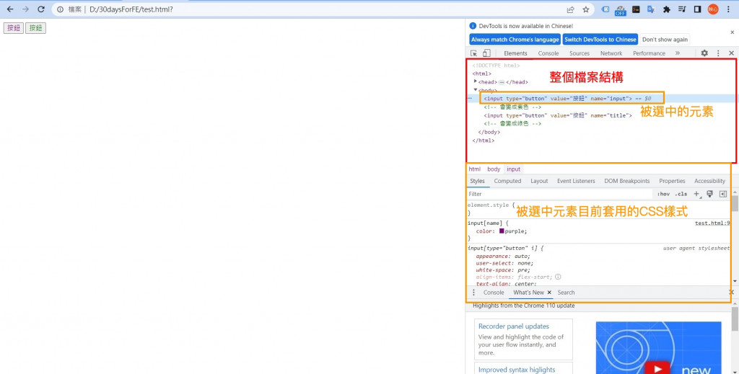Open the drawer three-dot menu

(x=473, y=293)
